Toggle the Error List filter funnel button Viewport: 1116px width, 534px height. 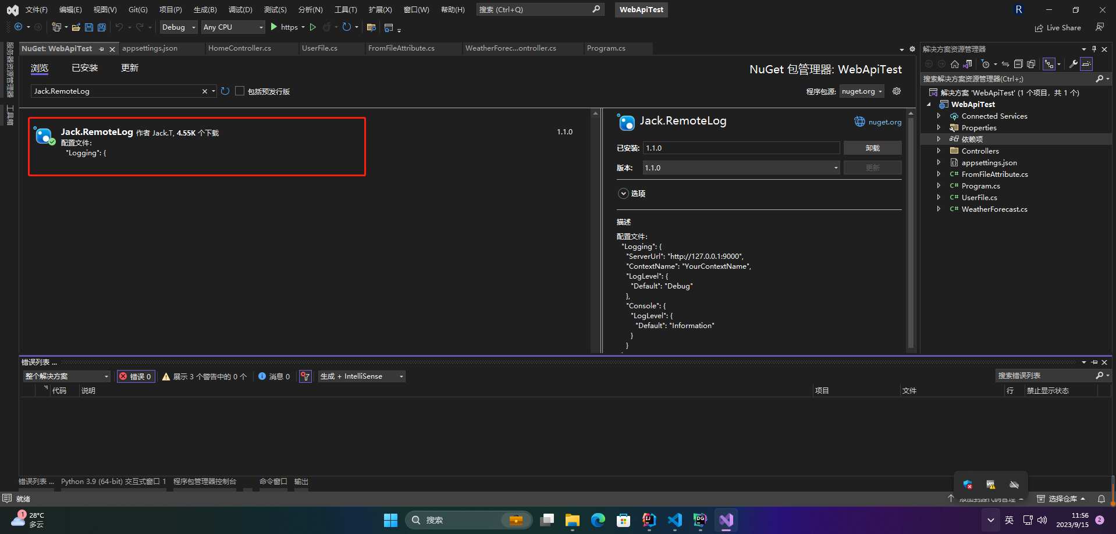coord(305,376)
